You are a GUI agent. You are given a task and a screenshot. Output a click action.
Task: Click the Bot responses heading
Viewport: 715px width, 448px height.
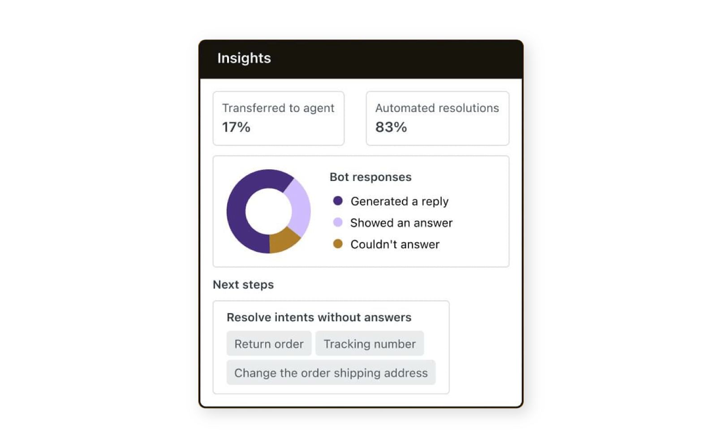370,177
